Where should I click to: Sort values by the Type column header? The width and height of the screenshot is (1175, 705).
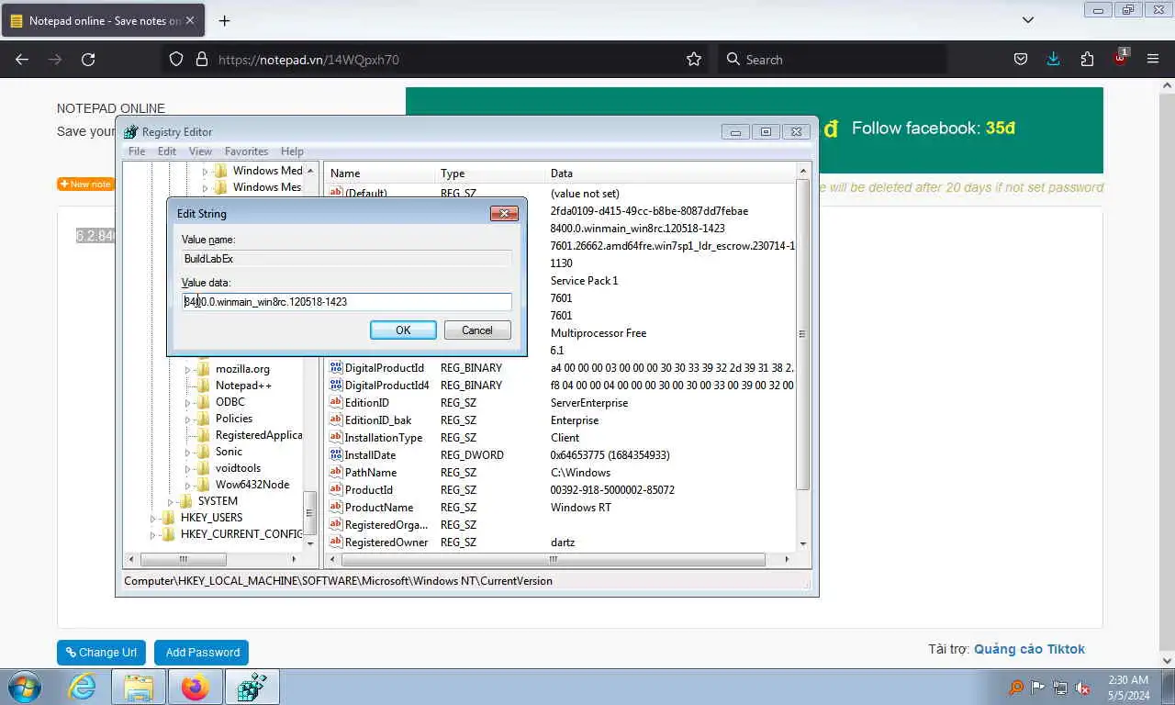[x=490, y=173]
